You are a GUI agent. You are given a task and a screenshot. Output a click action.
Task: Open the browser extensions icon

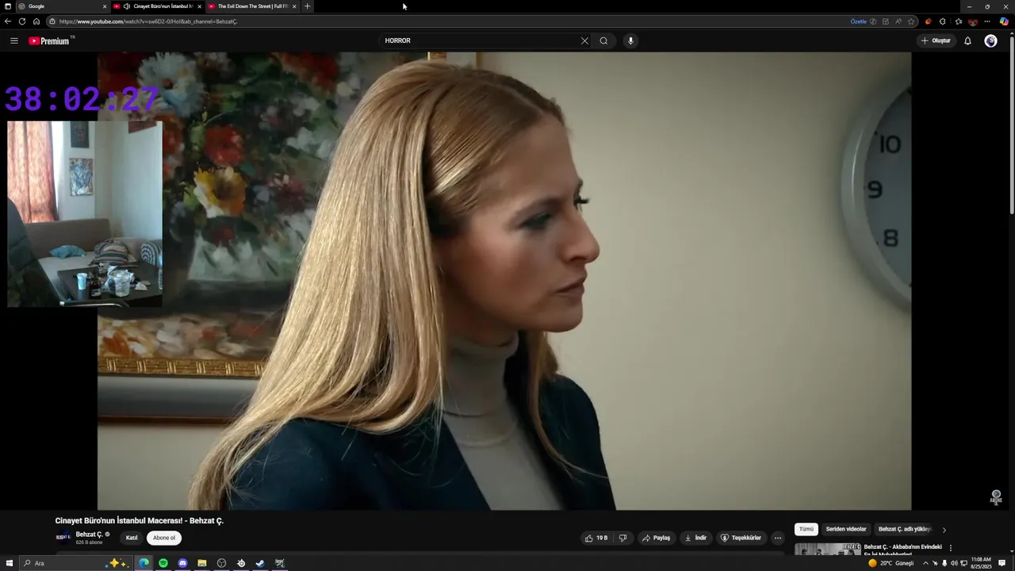(x=942, y=21)
